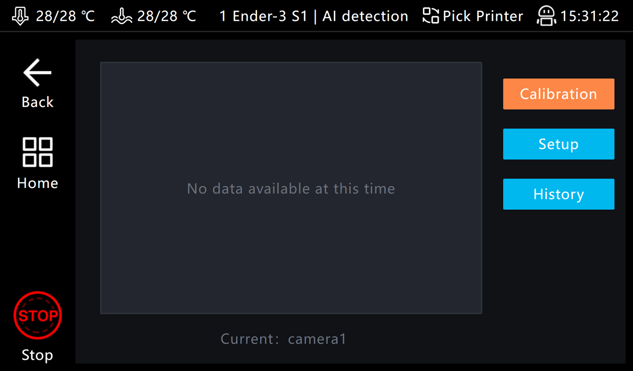This screenshot has height=371, width=633.
Task: Click the Current: camera1 label
Action: (x=283, y=339)
